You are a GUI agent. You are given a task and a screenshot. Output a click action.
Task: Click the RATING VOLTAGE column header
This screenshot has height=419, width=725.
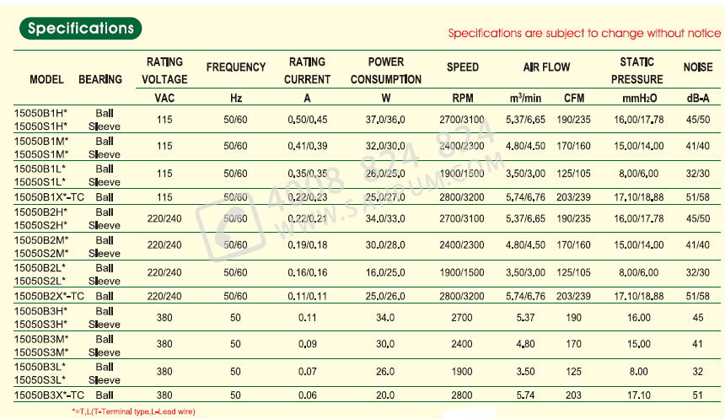pyautogui.click(x=164, y=71)
